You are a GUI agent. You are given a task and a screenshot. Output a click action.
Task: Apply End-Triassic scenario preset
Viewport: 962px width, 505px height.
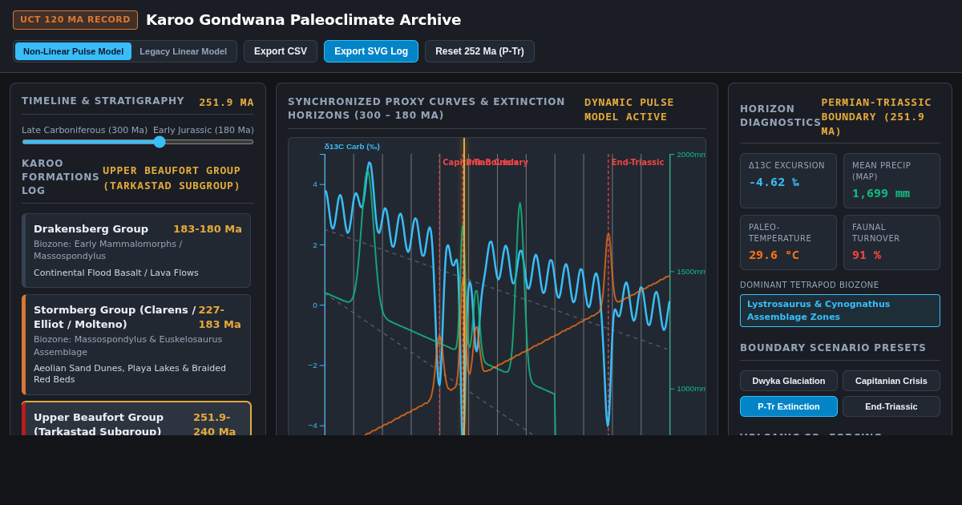pos(891,406)
